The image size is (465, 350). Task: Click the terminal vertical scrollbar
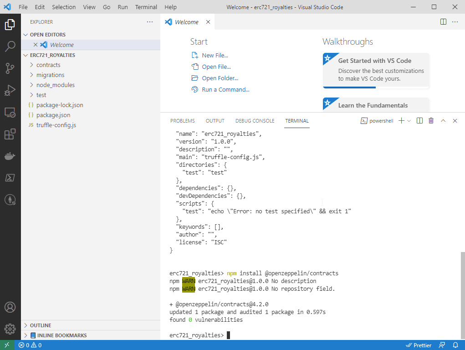463,294
